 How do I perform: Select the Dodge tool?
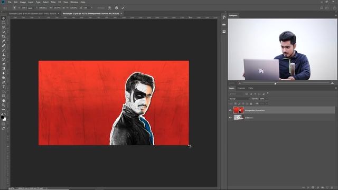[4, 78]
